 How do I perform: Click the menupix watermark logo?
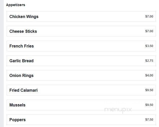pos(118,110)
